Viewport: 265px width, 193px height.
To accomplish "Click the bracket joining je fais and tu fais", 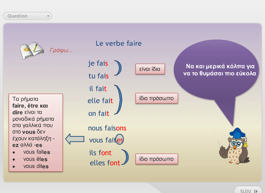I will pos(119,69).
